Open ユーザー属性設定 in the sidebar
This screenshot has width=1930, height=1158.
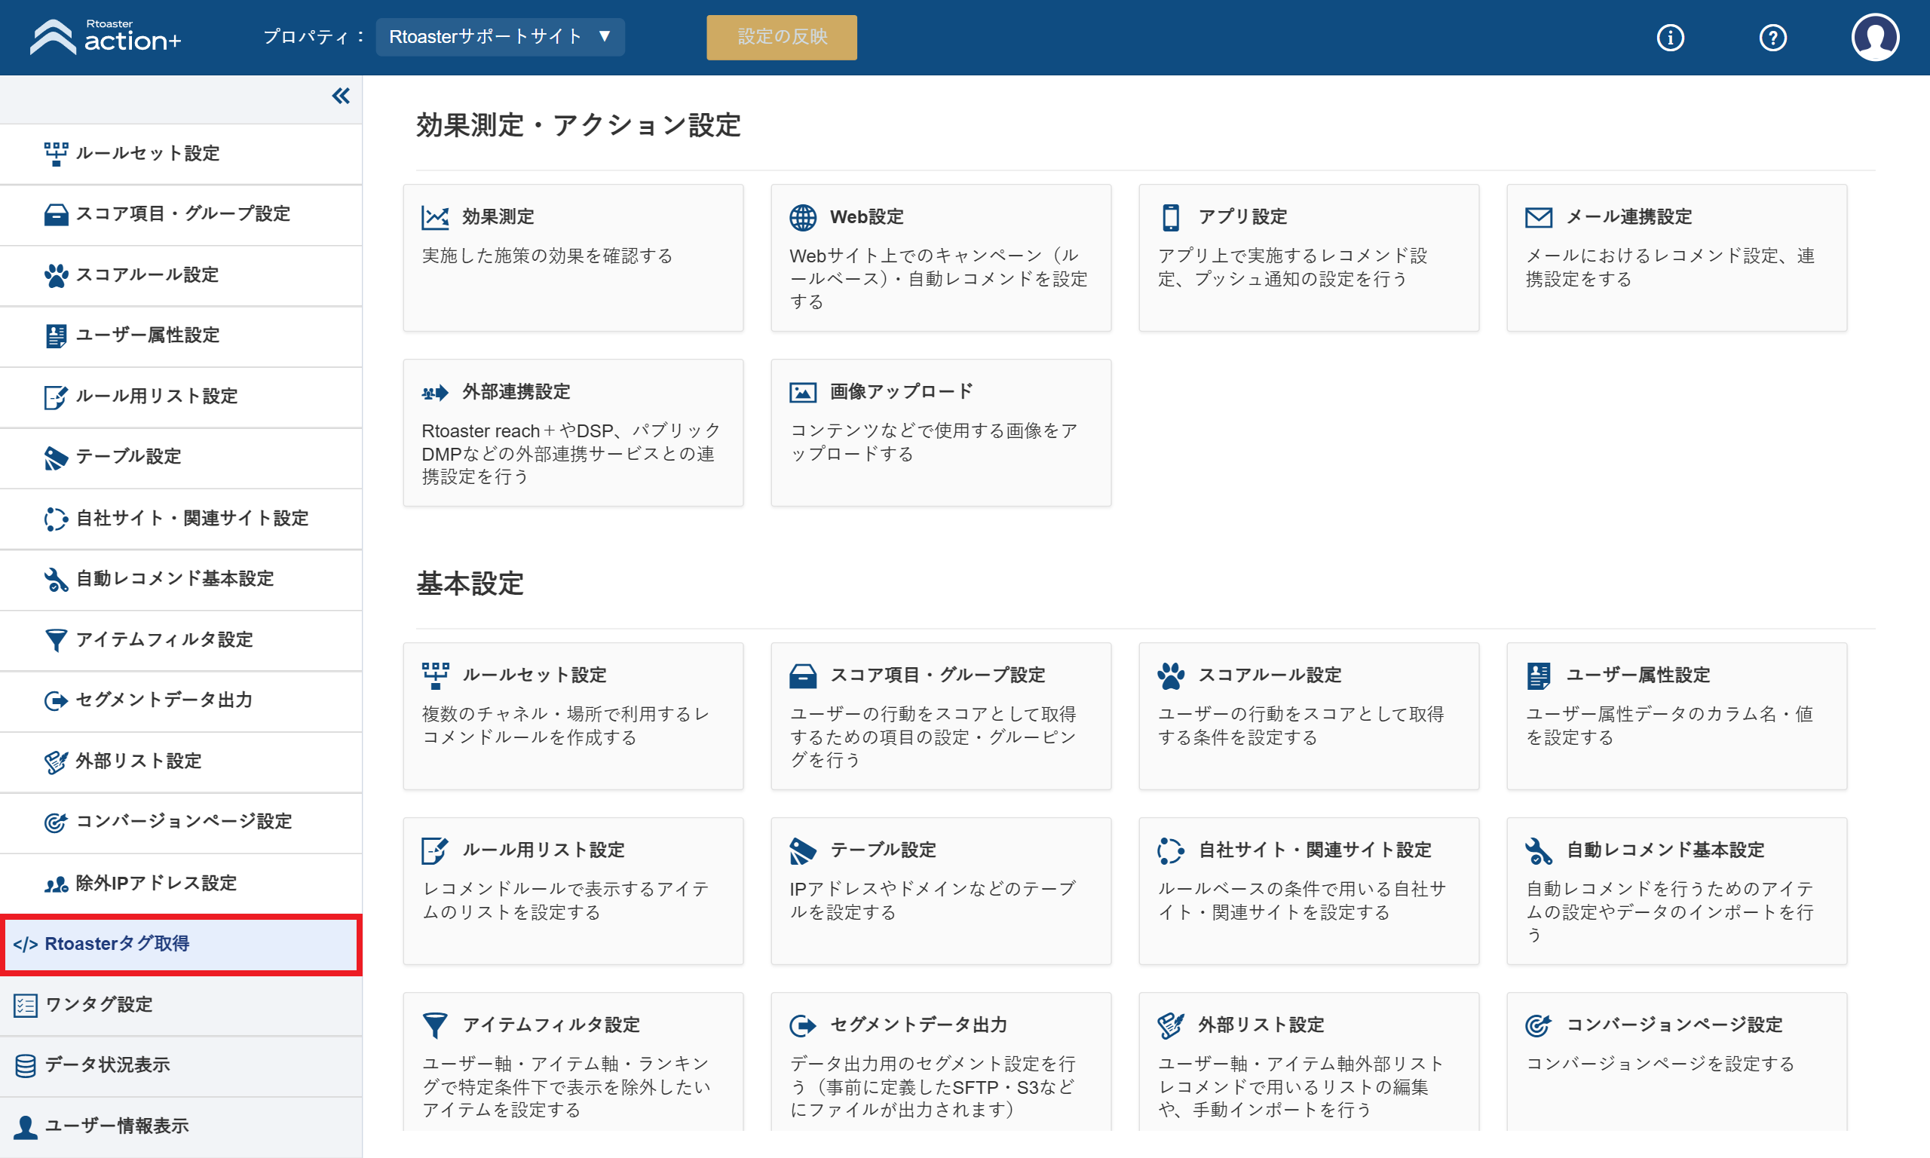pos(181,335)
